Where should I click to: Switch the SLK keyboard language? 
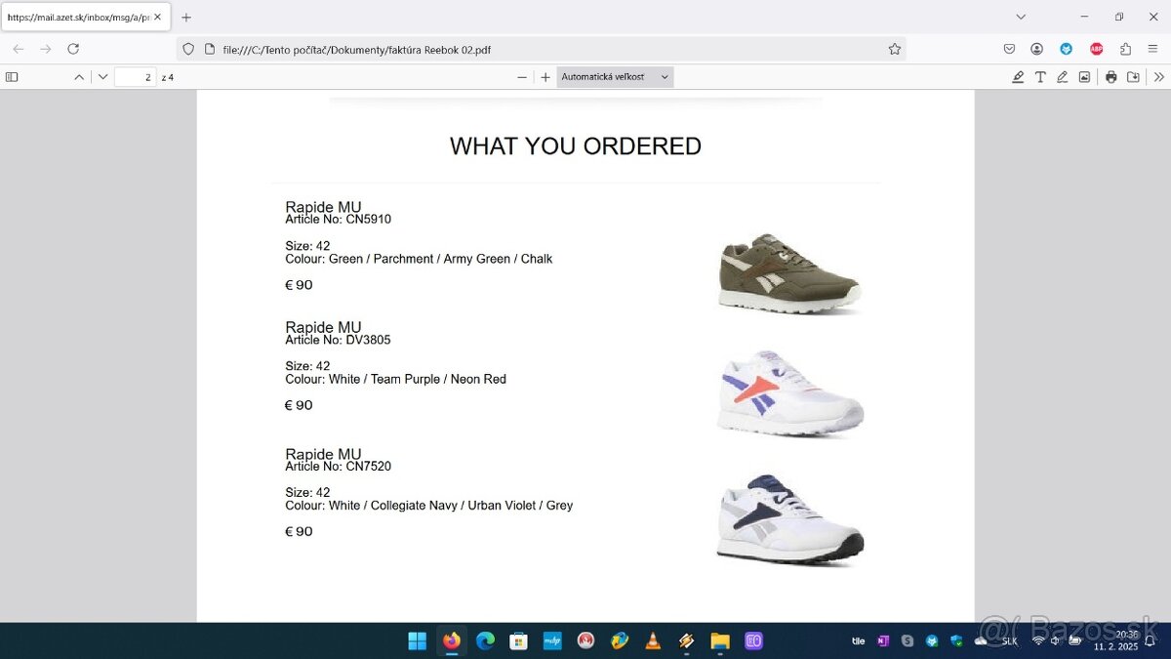click(1009, 641)
